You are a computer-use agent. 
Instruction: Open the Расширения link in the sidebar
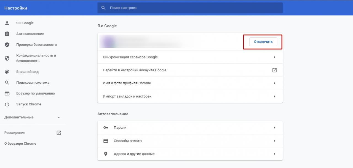(x=15, y=133)
